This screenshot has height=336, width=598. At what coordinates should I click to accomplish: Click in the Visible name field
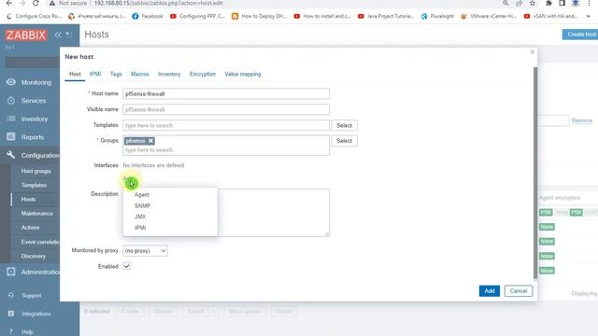[226, 109]
